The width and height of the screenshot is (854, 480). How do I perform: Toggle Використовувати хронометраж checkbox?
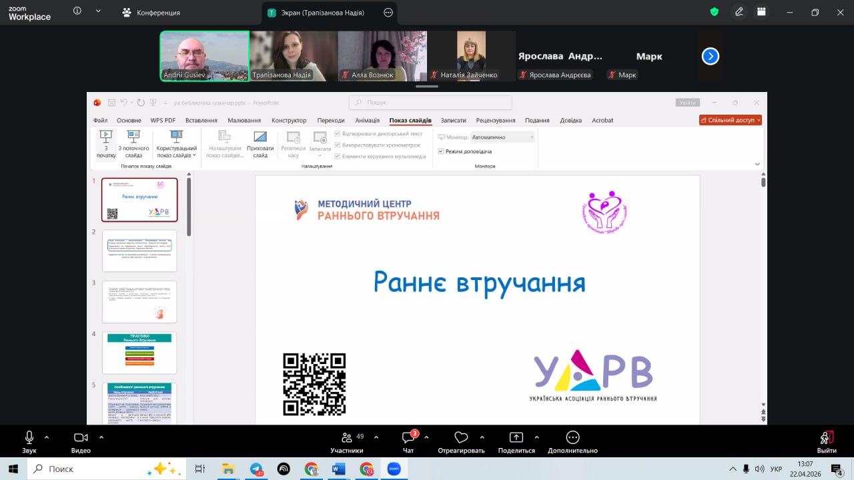tap(337, 145)
